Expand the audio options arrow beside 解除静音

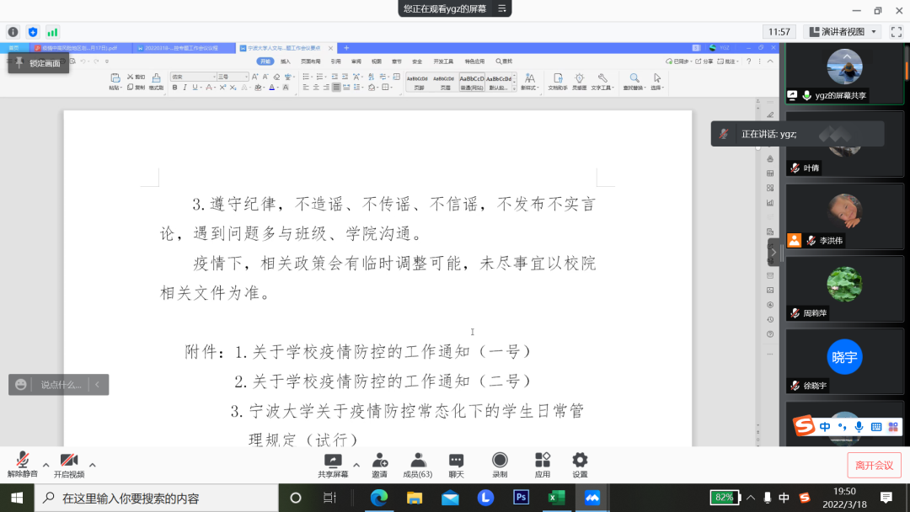[x=45, y=464]
